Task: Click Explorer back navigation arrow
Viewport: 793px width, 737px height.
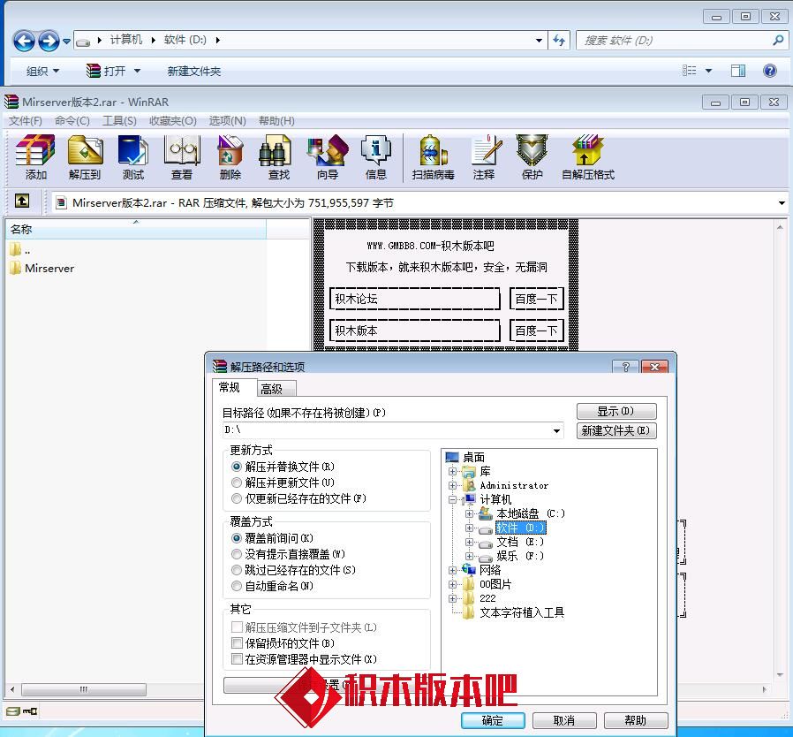Action: tap(24, 41)
